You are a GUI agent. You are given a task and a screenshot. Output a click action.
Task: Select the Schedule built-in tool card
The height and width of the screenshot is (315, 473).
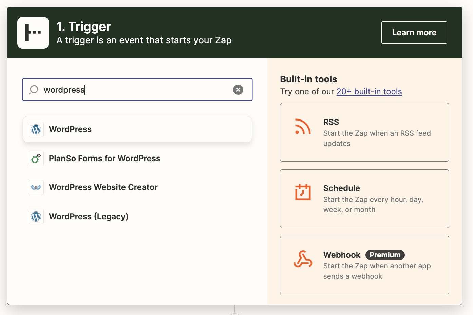(364, 199)
